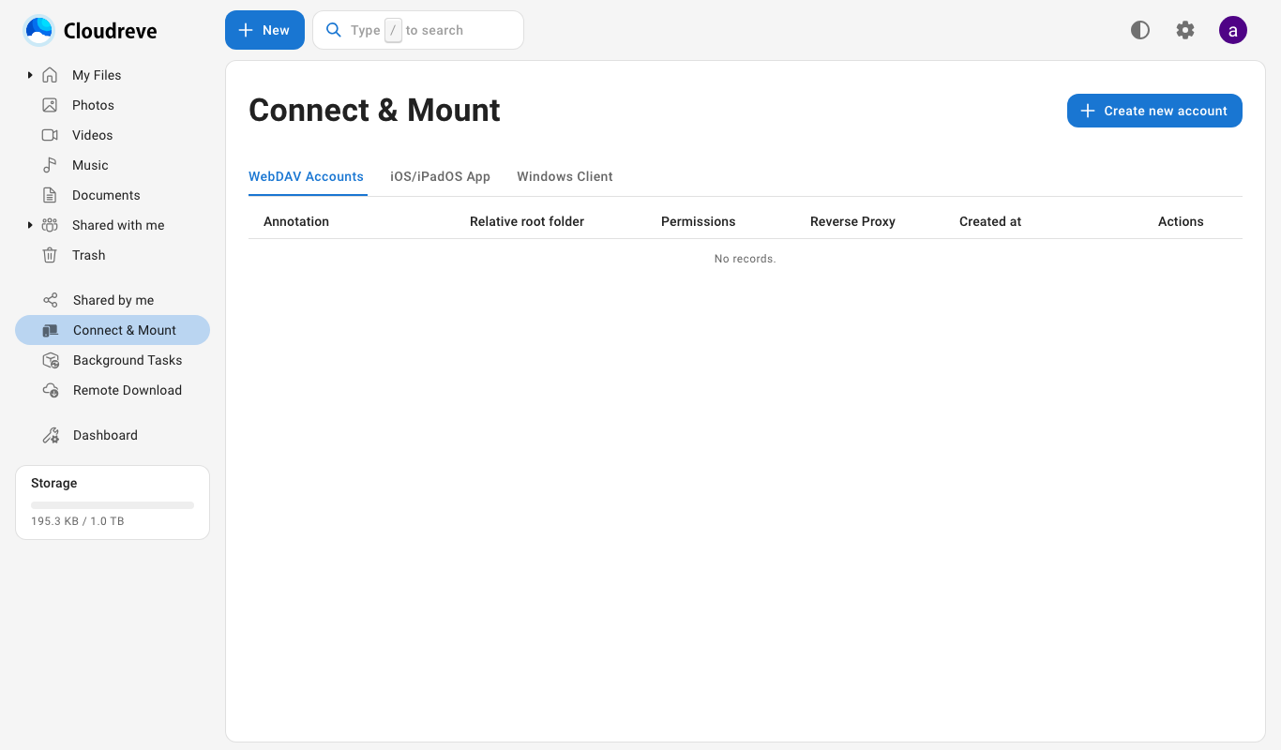The width and height of the screenshot is (1281, 750).
Task: Click the Storage usage bar
Action: pyautogui.click(x=113, y=505)
